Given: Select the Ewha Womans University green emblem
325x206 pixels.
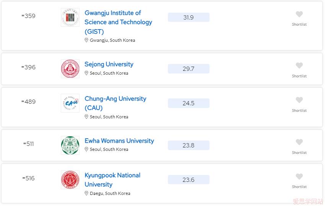Looking at the screenshot, I should click(70, 146).
